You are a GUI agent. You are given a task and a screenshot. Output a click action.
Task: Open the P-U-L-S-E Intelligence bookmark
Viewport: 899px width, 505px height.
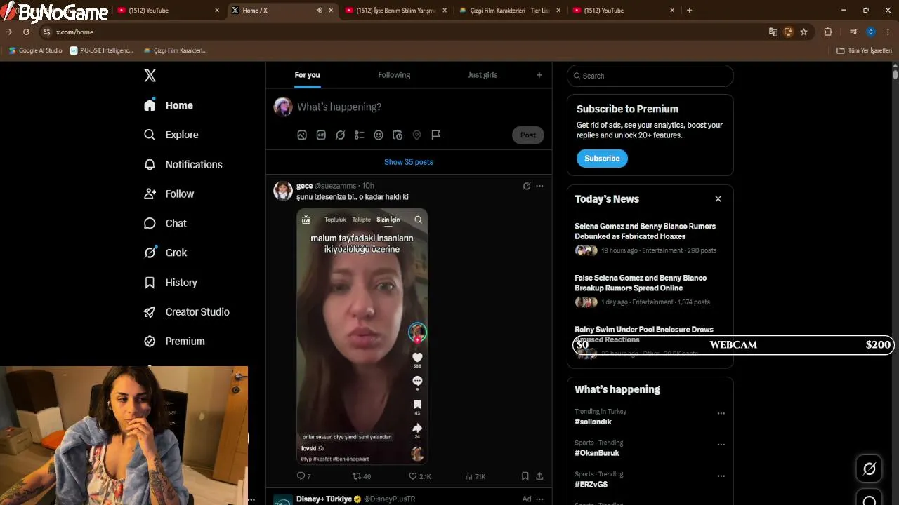102,50
